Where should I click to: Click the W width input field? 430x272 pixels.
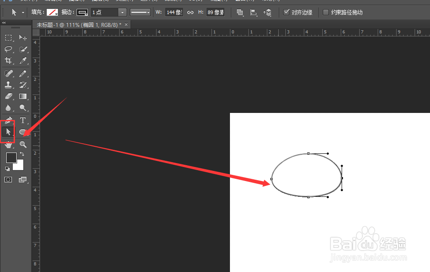(x=174, y=12)
